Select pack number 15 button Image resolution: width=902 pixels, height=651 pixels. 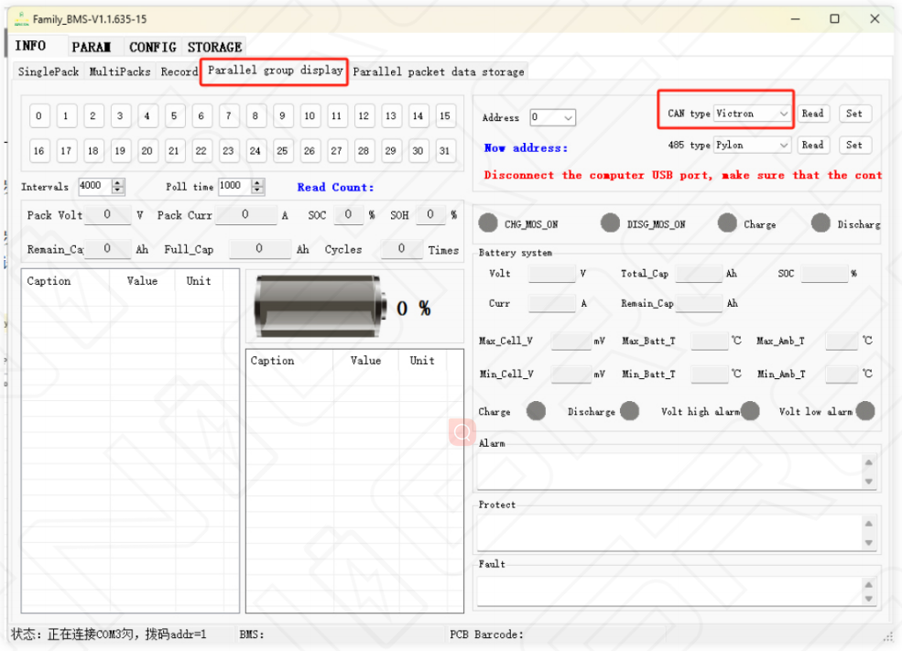445,116
